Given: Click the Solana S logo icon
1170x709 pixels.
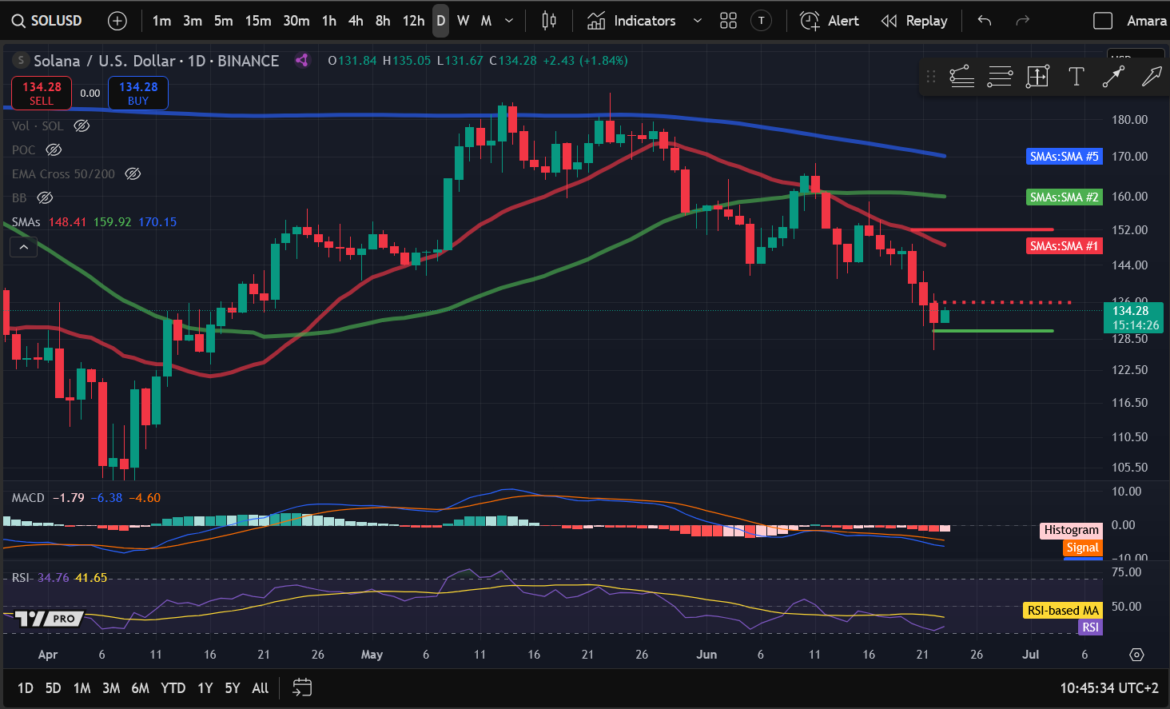Looking at the screenshot, I should (x=21, y=60).
